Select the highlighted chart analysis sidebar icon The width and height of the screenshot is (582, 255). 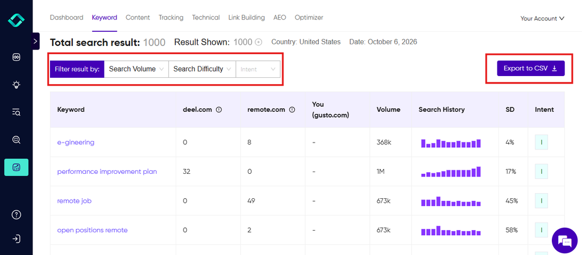click(x=16, y=167)
